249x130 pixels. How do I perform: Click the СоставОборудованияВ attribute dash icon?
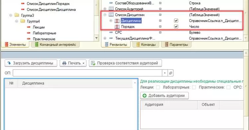click(x=111, y=3)
